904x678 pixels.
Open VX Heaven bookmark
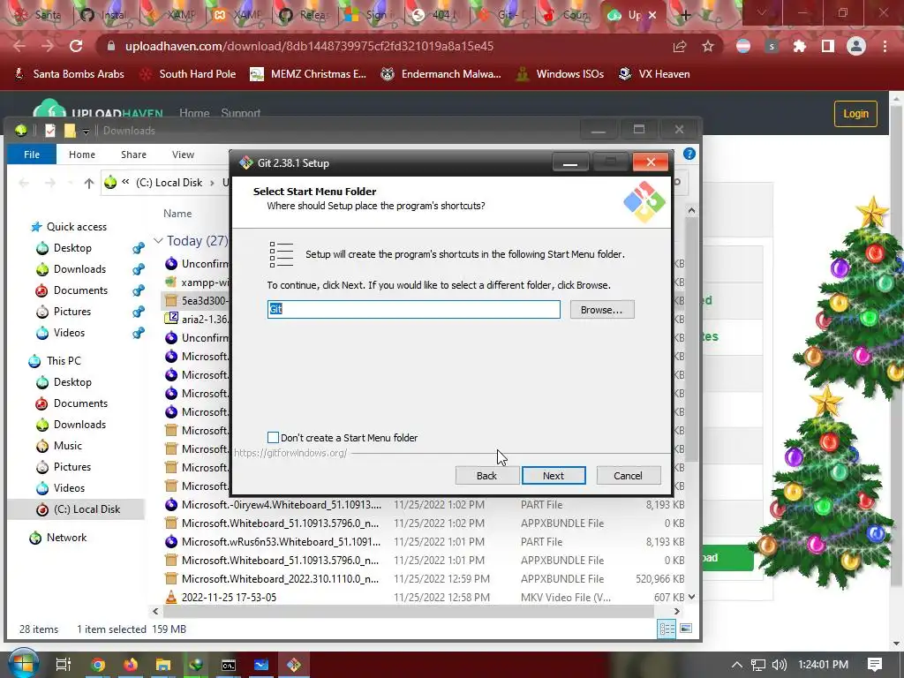[x=654, y=74]
